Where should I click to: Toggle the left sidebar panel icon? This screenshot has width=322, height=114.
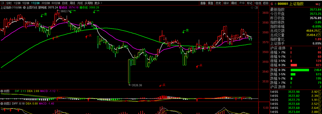(2, 3)
